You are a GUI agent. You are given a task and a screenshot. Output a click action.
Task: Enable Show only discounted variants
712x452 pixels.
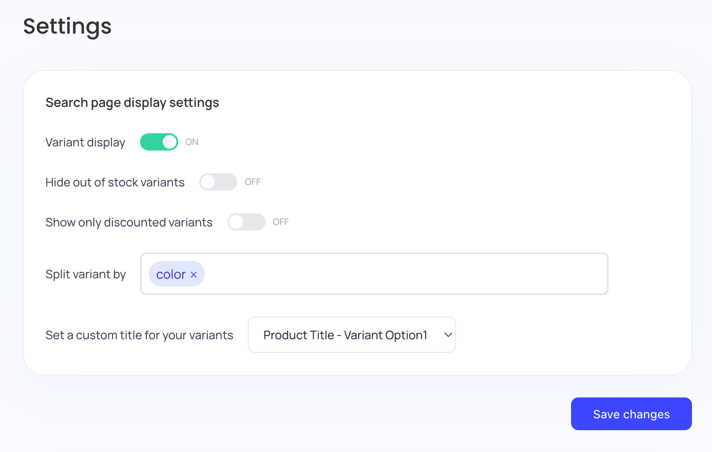(246, 222)
